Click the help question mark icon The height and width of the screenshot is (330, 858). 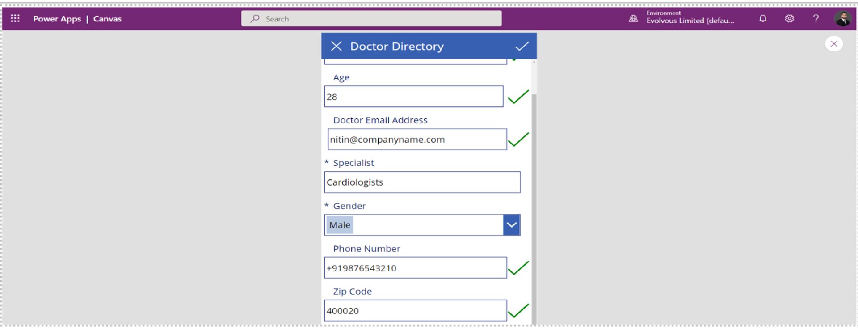[816, 19]
